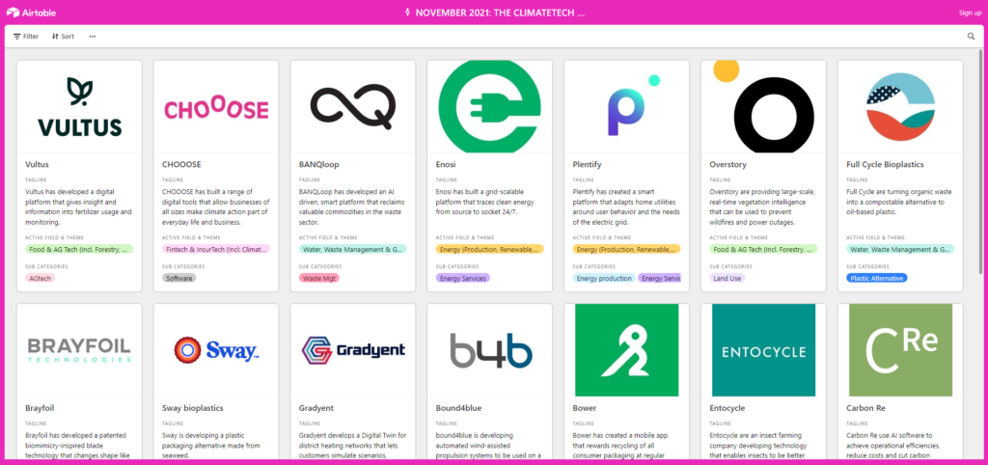Open the Sway logo thumbnail
This screenshot has height=465, width=988.
pyautogui.click(x=216, y=350)
